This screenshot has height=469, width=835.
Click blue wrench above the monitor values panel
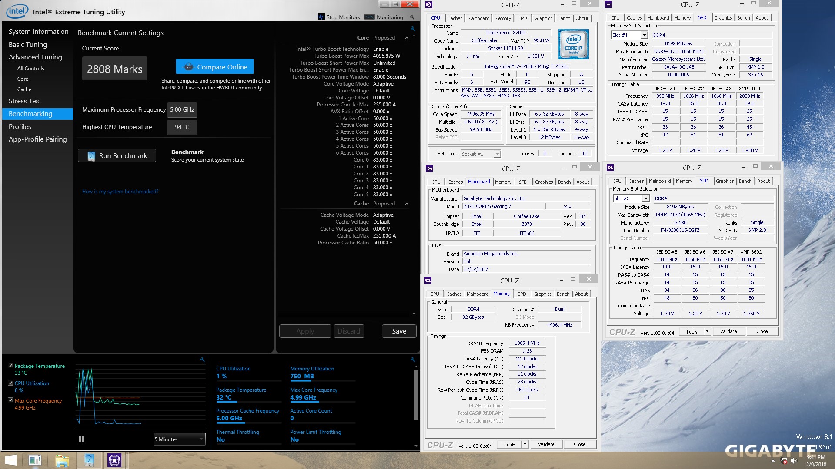(x=412, y=360)
